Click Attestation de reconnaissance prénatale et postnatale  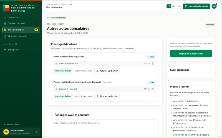pyautogui.click(x=188, y=129)
